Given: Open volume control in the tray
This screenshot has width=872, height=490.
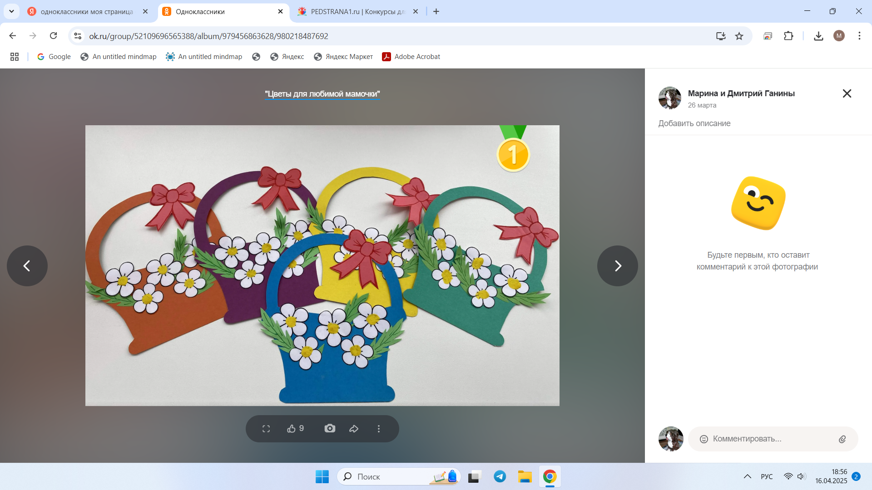Looking at the screenshot, I should tap(802, 476).
